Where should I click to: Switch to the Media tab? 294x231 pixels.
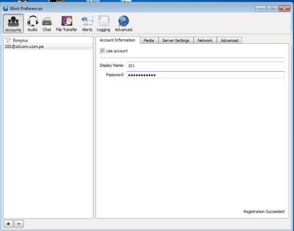pyautogui.click(x=148, y=40)
